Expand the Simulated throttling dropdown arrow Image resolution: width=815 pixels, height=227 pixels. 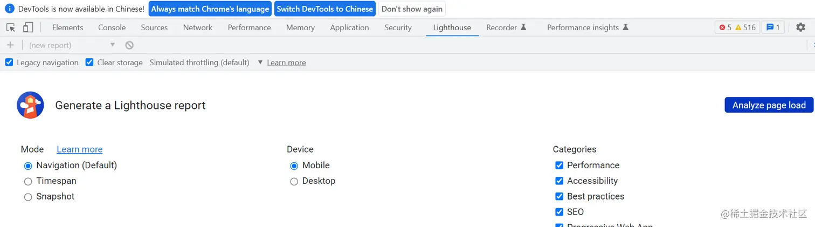[260, 63]
